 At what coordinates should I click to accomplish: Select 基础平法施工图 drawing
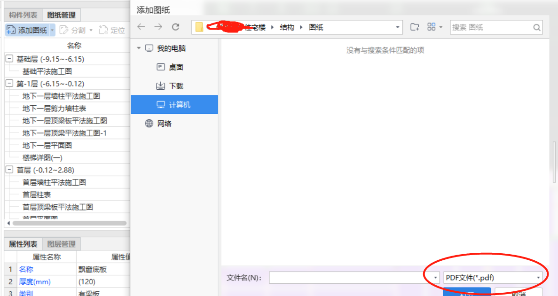click(47, 71)
